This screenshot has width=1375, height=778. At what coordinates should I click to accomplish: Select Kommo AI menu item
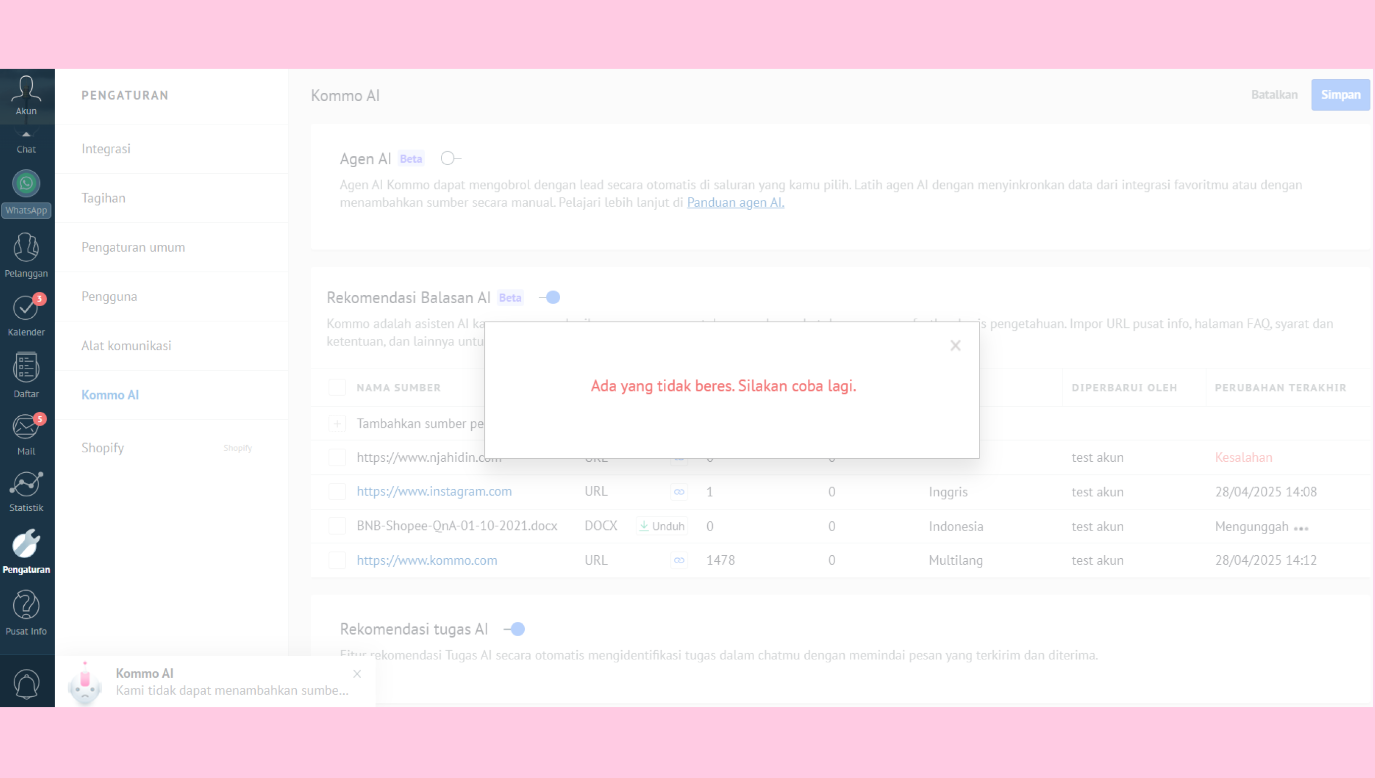coord(171,395)
